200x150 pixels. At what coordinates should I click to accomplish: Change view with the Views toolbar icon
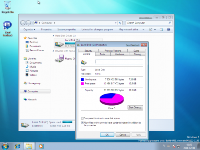[151, 30]
